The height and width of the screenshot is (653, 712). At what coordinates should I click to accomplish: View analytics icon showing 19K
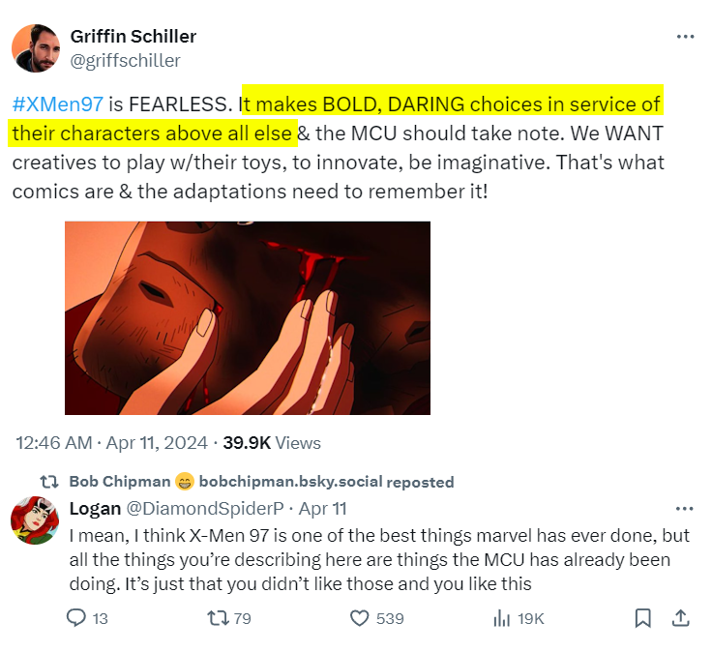tap(519, 618)
